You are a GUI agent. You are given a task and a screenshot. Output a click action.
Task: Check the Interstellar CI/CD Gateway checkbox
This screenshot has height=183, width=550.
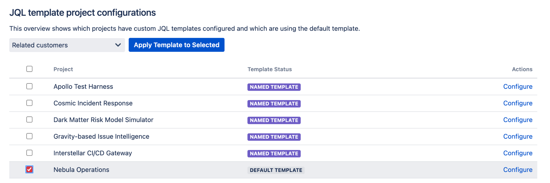click(30, 153)
